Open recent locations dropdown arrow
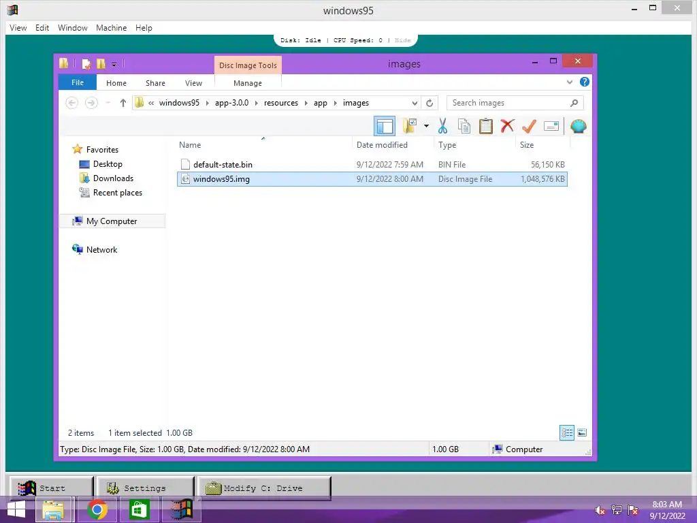 108,104
